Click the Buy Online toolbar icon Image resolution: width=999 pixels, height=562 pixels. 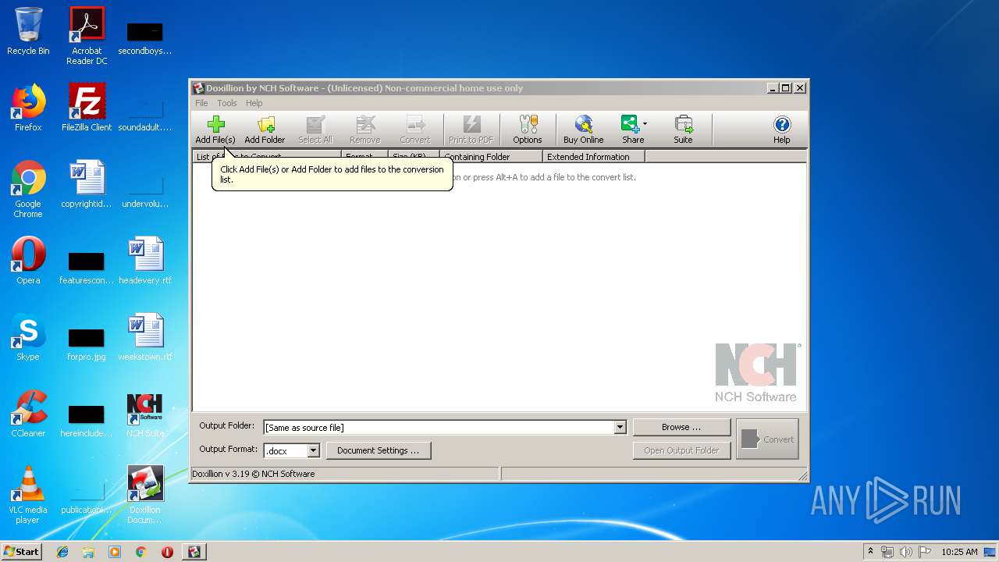(x=584, y=130)
